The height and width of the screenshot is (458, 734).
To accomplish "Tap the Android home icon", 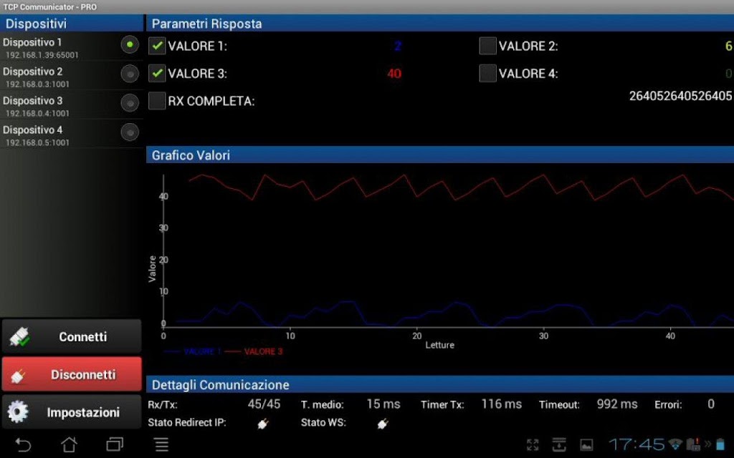I will coord(70,444).
